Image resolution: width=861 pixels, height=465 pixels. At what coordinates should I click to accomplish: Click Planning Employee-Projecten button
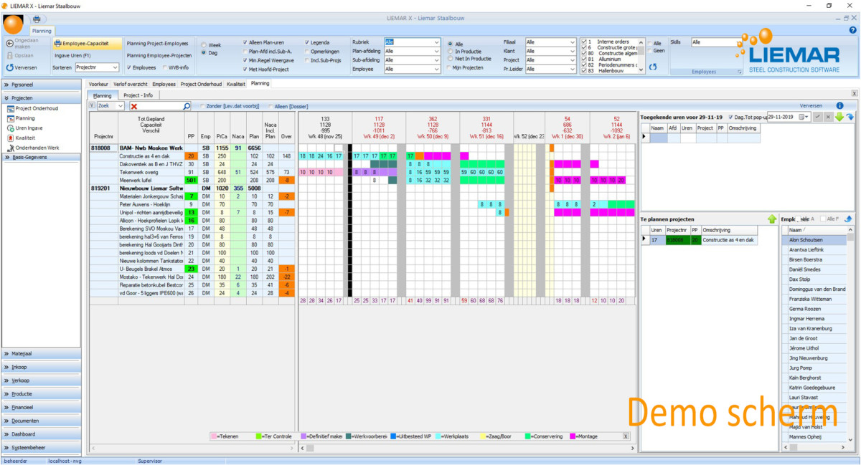[x=159, y=55]
